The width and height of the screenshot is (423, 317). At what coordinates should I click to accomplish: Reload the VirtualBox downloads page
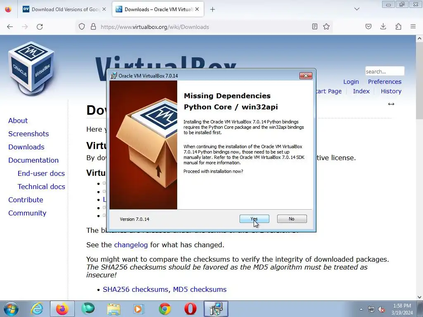(x=40, y=27)
